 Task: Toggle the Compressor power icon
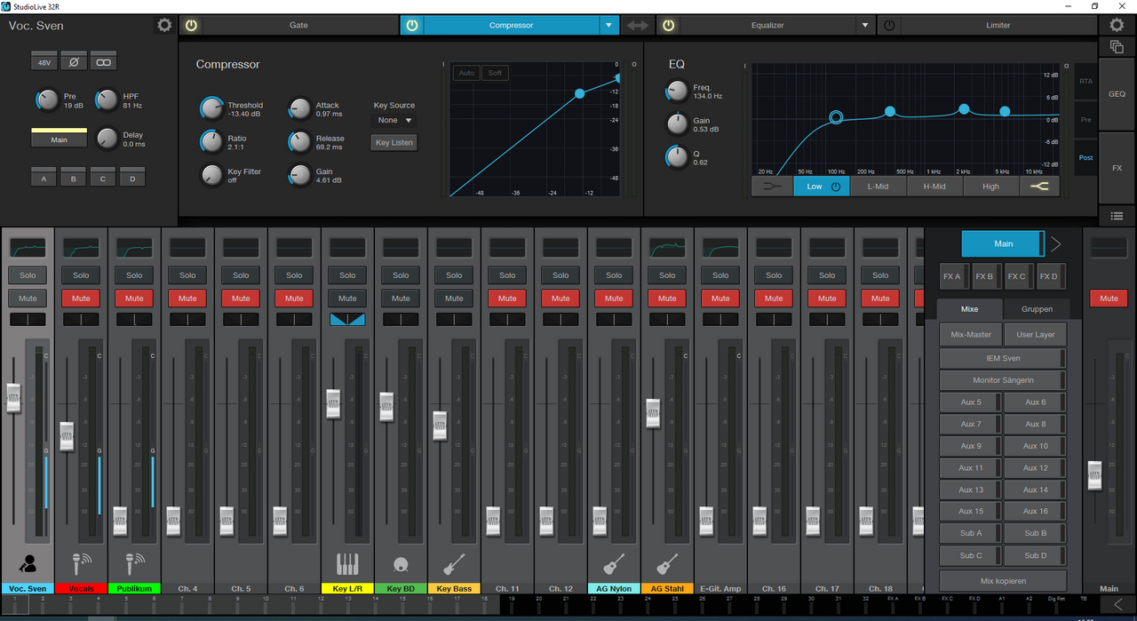tap(411, 26)
